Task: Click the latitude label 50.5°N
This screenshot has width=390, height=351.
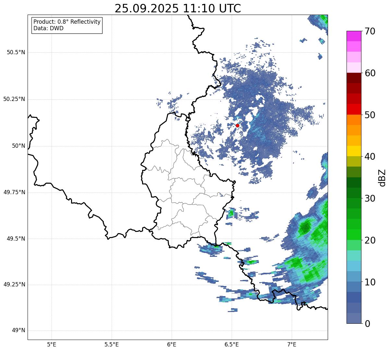Action: coord(16,52)
